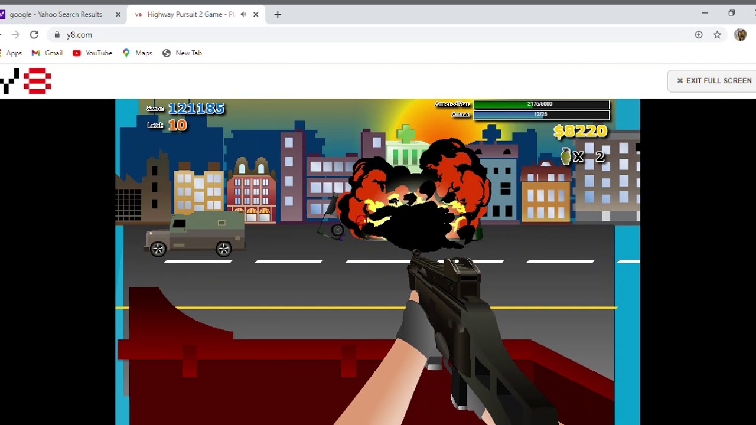
Task: Reload the y8.com page
Action: pos(34,35)
